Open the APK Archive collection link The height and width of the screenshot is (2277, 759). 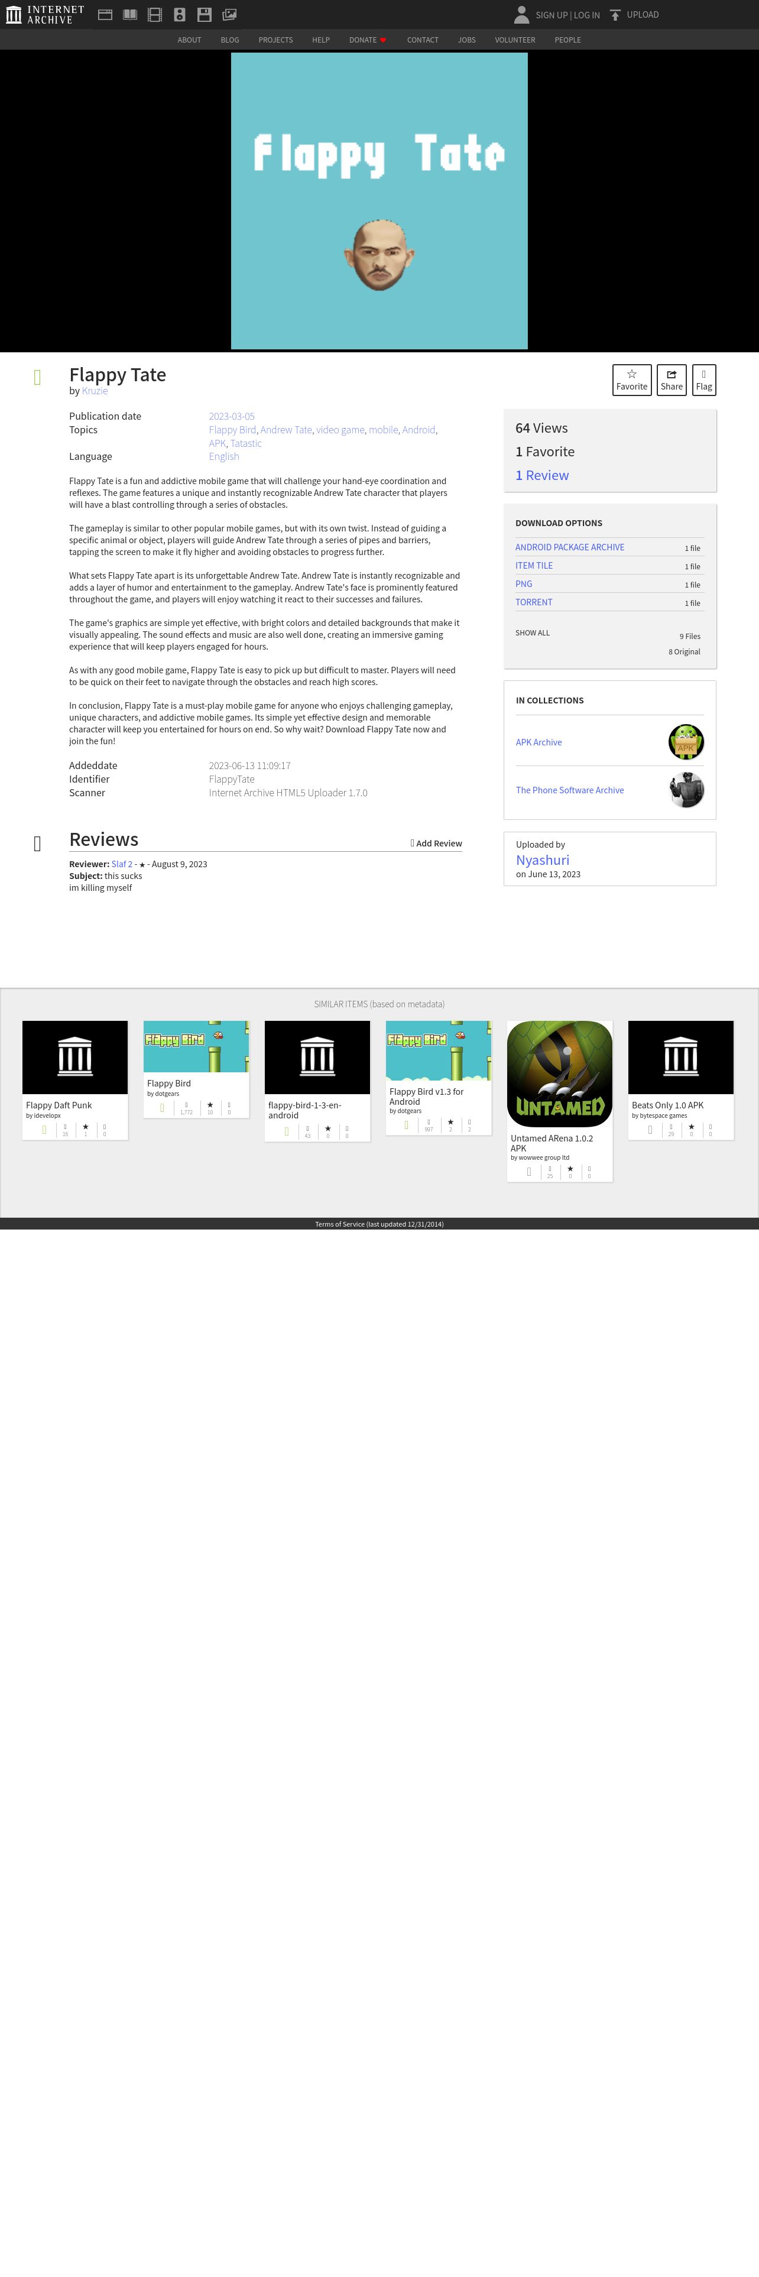pyautogui.click(x=539, y=742)
